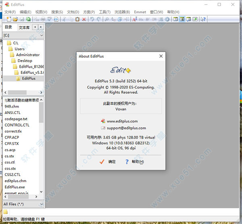Select the Desktop folder in directory tree
Screen dimensions: 242x224
click(x=25, y=61)
